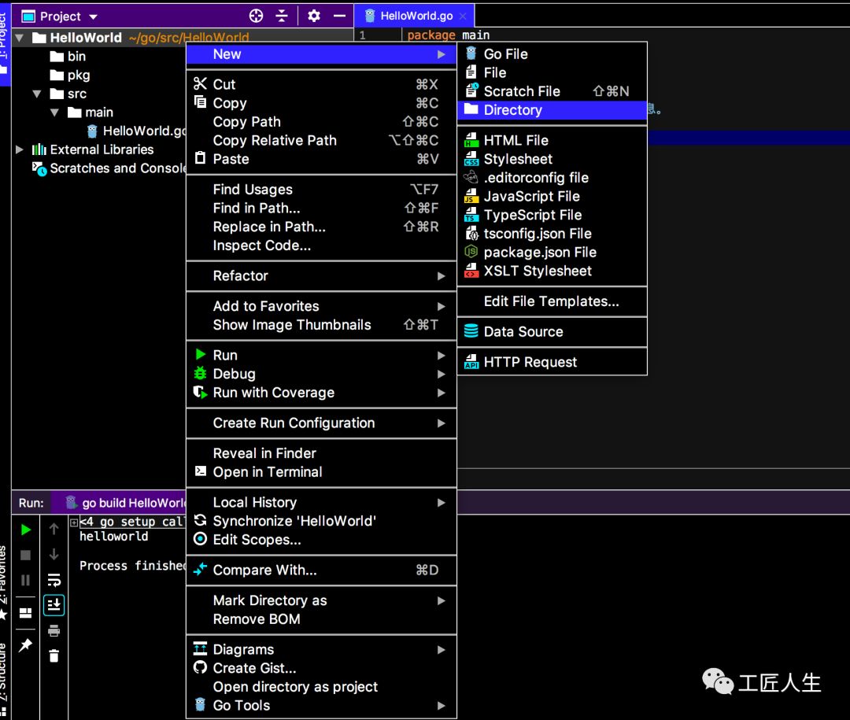The width and height of the screenshot is (850, 720).
Task: Collapse the src folder in project tree
Action: tap(37, 94)
